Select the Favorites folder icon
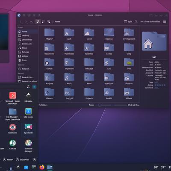 click(89, 47)
